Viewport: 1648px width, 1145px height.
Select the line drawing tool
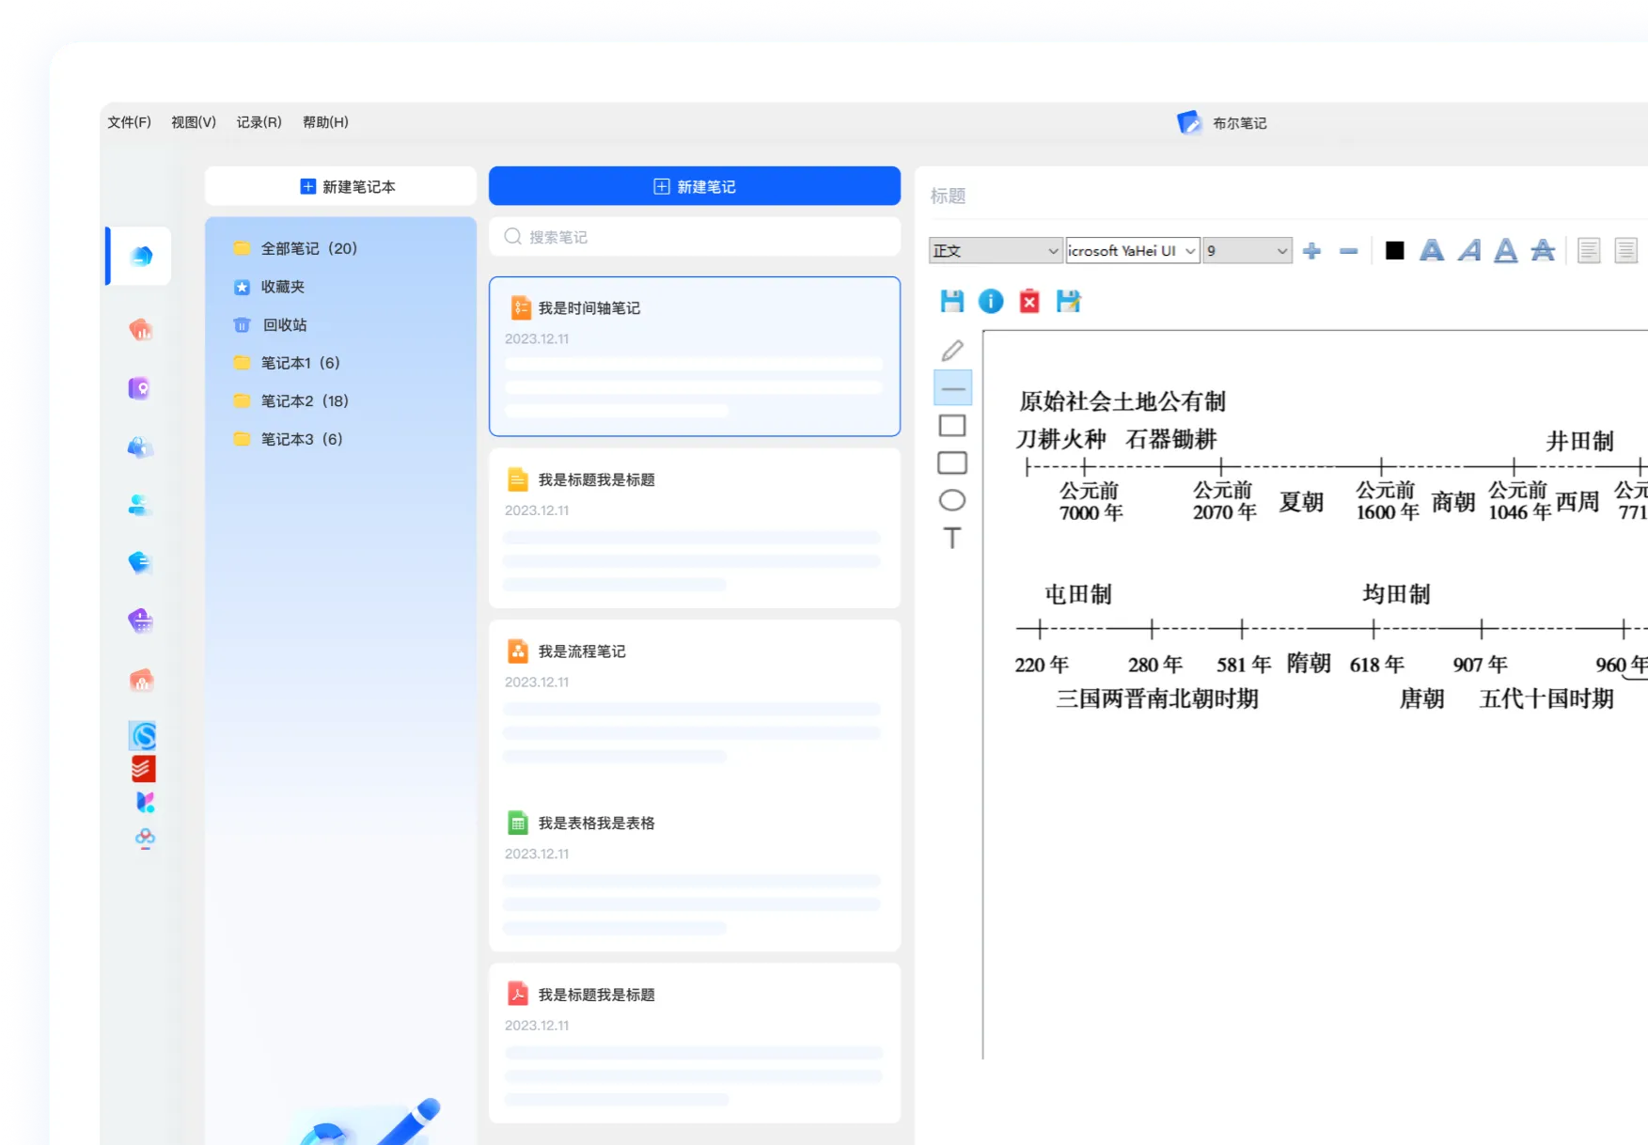point(952,387)
